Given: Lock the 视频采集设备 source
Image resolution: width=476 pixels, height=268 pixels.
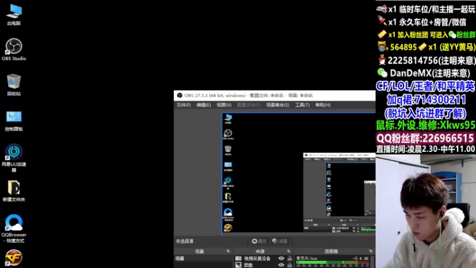Looking at the screenshot, I should pos(290,258).
